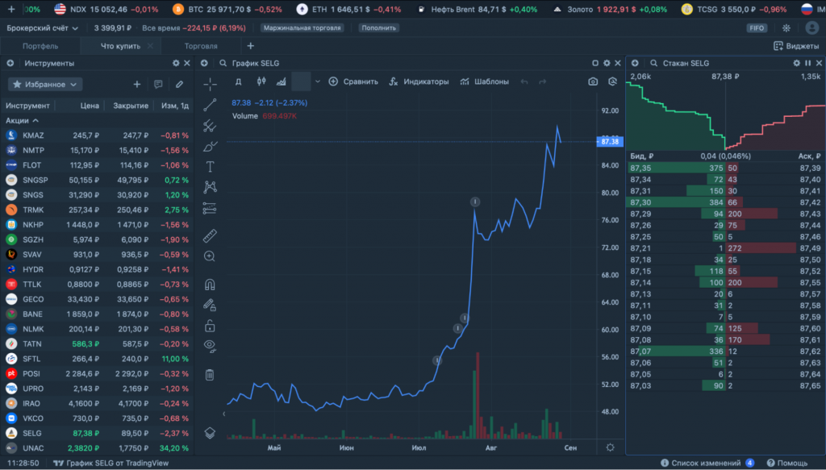Click bid price 87,35 in order book
Screen dimensions: 826x470
[x=640, y=168]
